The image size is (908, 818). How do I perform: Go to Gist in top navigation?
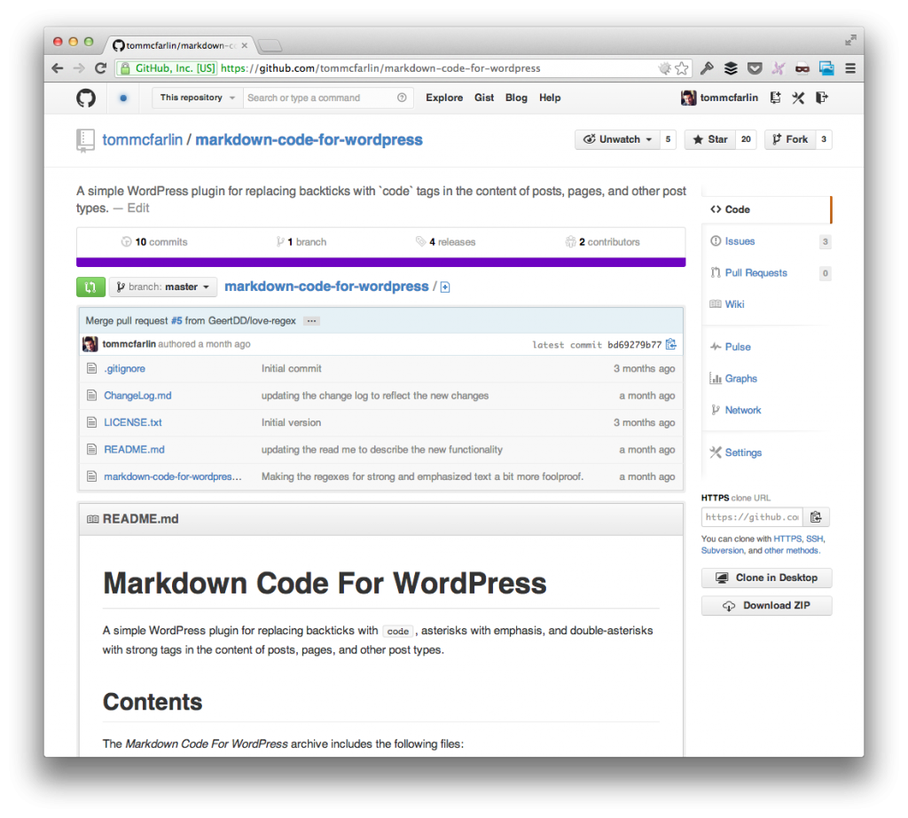pyautogui.click(x=484, y=98)
